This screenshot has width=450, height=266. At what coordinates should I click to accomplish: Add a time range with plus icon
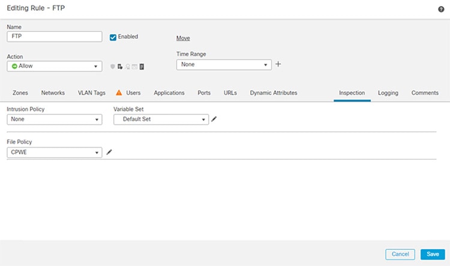tap(278, 64)
